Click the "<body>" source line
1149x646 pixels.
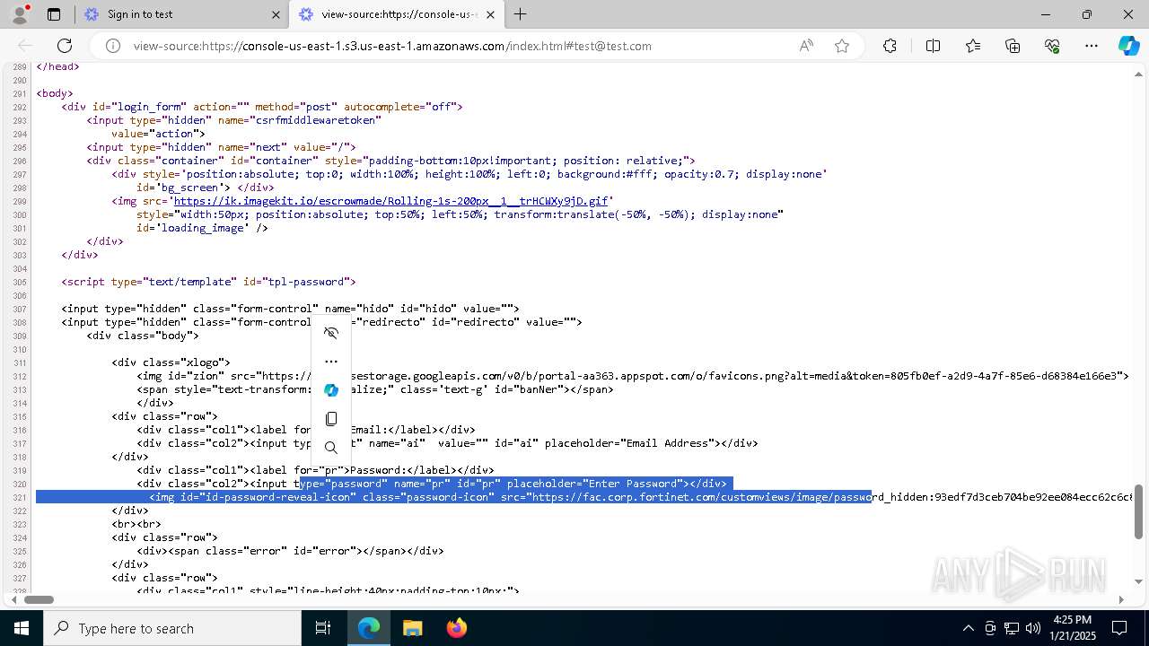(x=55, y=93)
